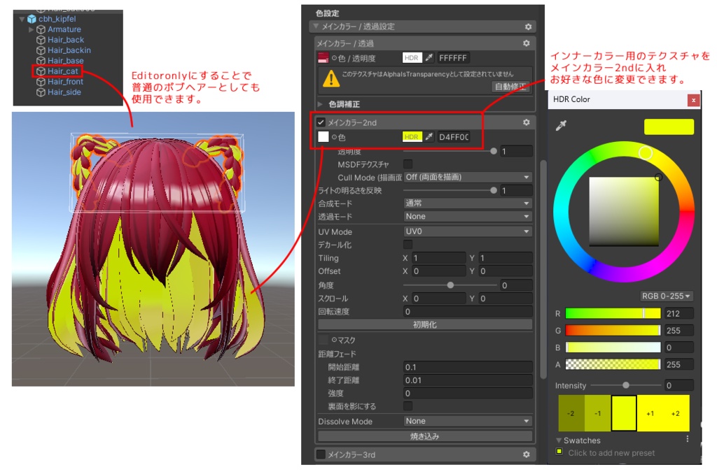This screenshot has width=717, height=474.
Task: Click the Hair_backin mesh cube icon
Action: [x=41, y=50]
